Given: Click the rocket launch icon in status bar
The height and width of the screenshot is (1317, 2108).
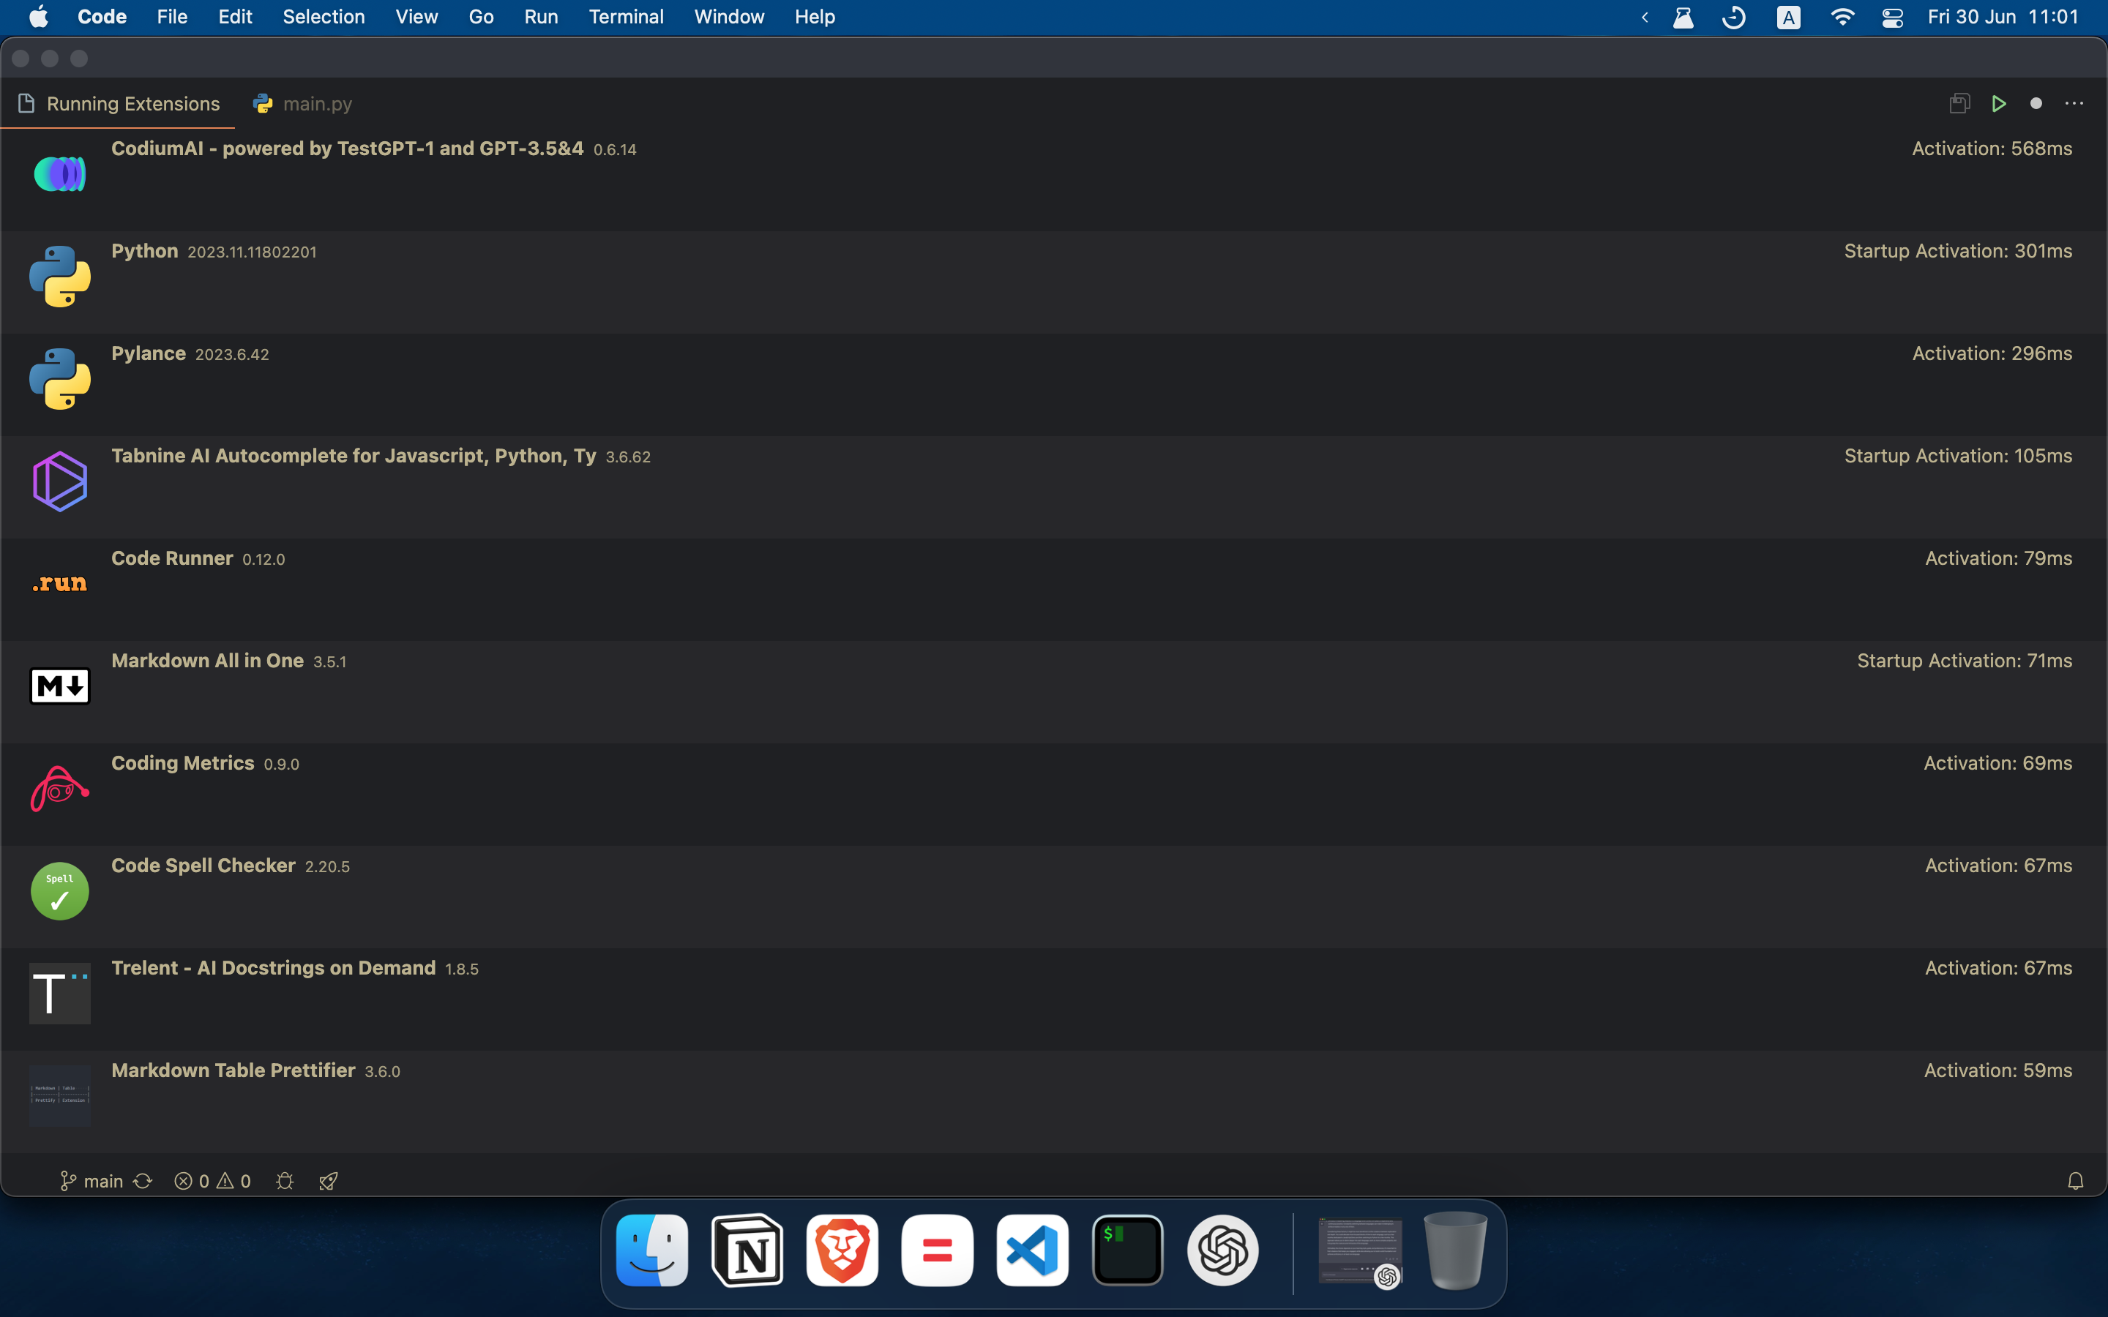Looking at the screenshot, I should [x=327, y=1180].
